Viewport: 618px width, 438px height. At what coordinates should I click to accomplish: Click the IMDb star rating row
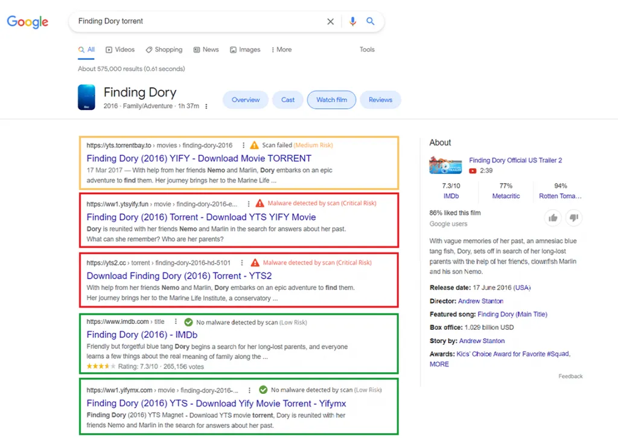point(145,367)
